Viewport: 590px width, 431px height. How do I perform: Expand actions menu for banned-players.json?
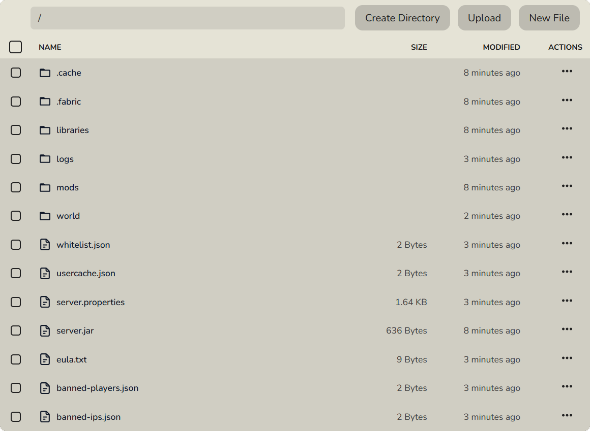click(567, 387)
